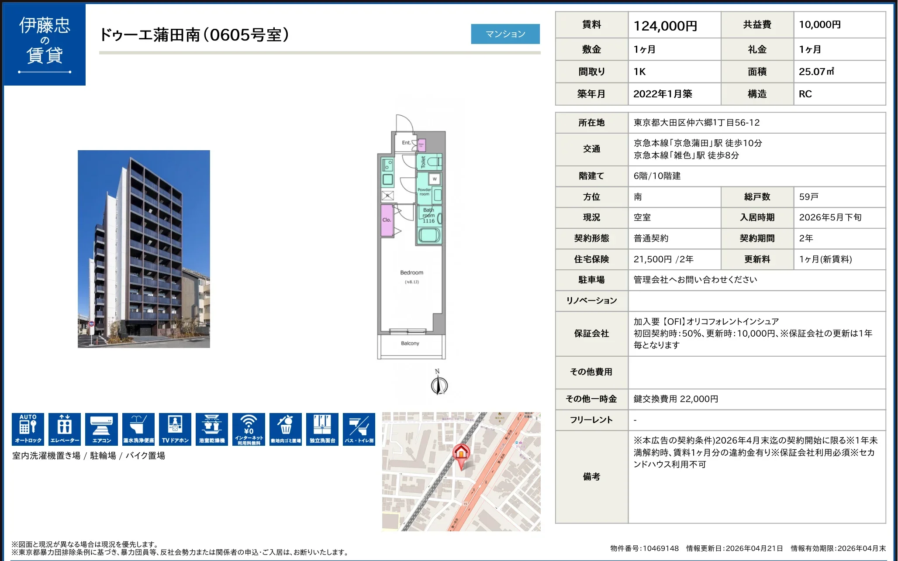Screen dimensions: 898x561
Task: Click the north compass symbol
Action: (x=439, y=384)
